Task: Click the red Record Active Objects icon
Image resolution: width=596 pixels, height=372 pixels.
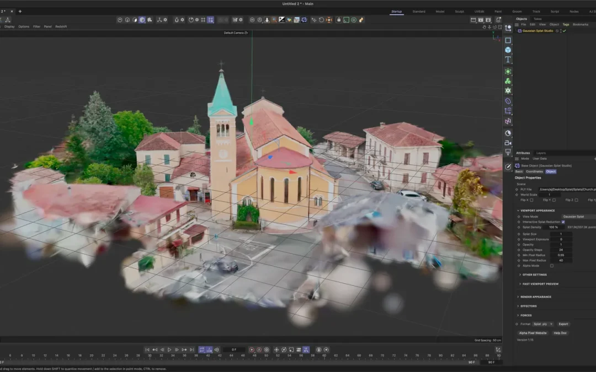Action: [252, 349]
